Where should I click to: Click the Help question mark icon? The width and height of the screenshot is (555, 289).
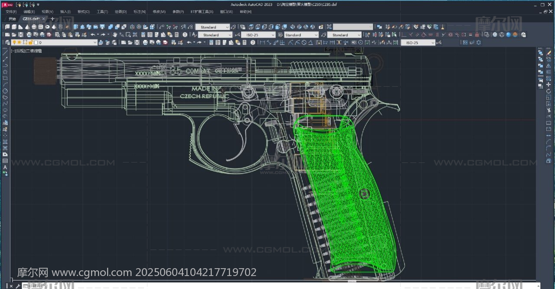pos(185,35)
